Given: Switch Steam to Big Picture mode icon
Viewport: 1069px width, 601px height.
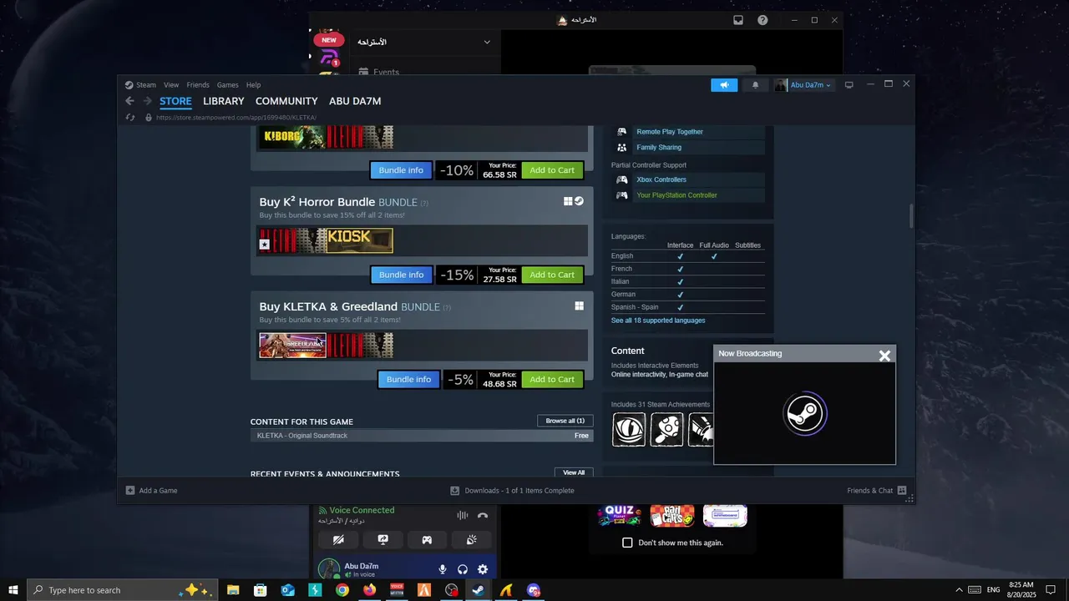Looking at the screenshot, I should [849, 85].
